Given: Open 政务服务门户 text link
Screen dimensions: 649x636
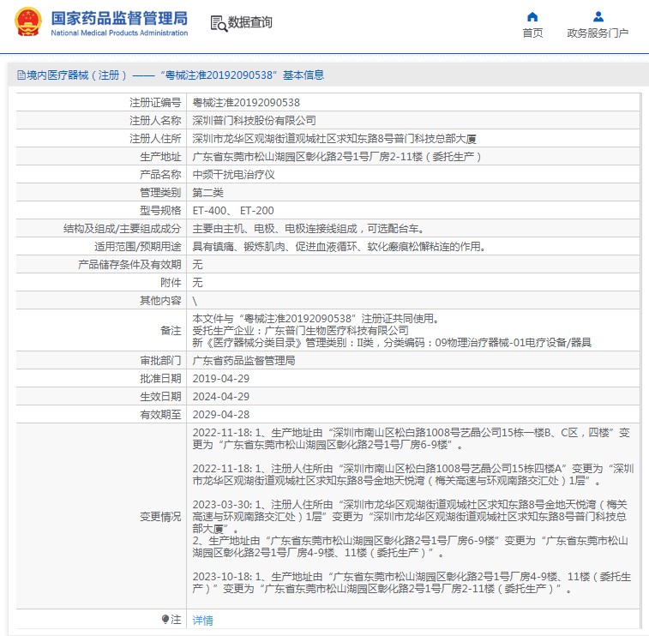Looking at the screenshot, I should [x=598, y=33].
